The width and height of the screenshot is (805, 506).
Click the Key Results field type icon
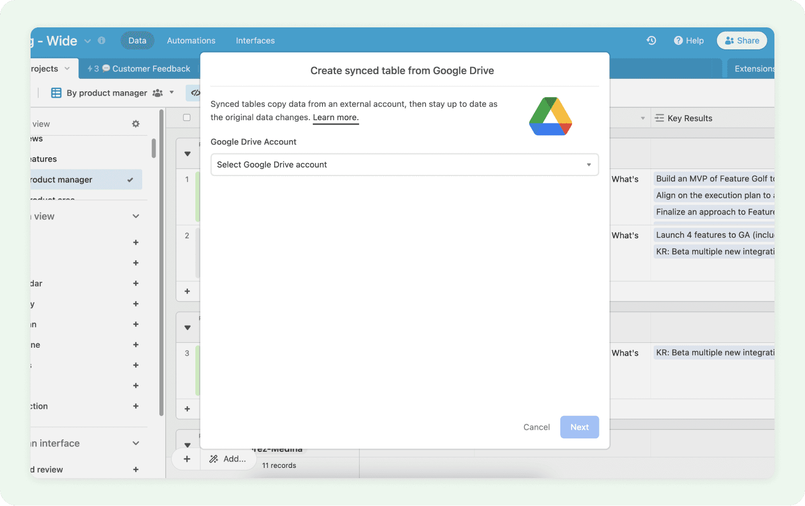click(660, 118)
